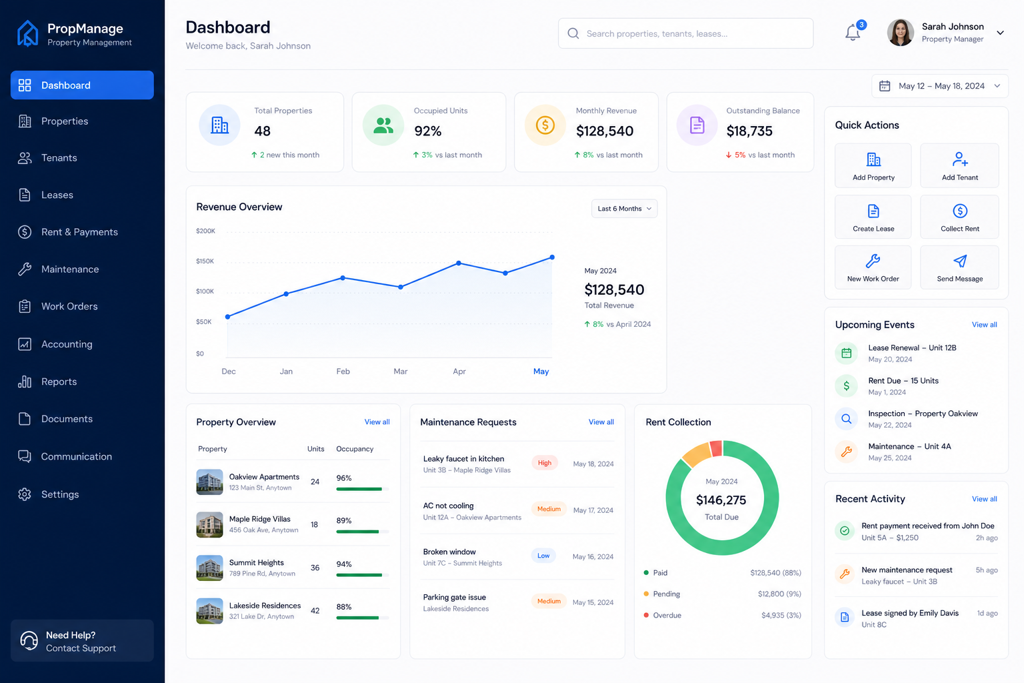The image size is (1024, 683).
Task: Click the calendar icon in date range
Action: click(x=885, y=86)
